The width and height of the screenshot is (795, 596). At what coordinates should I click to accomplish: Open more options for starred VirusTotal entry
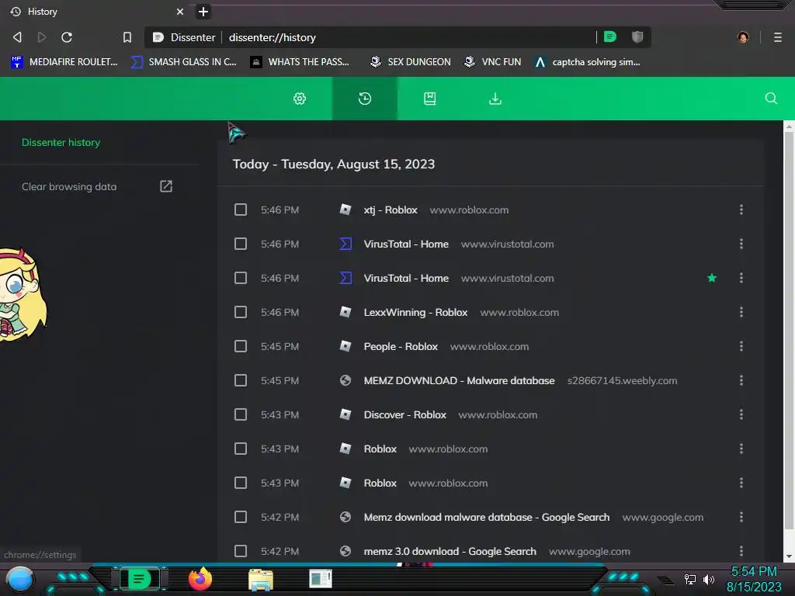[x=741, y=278]
